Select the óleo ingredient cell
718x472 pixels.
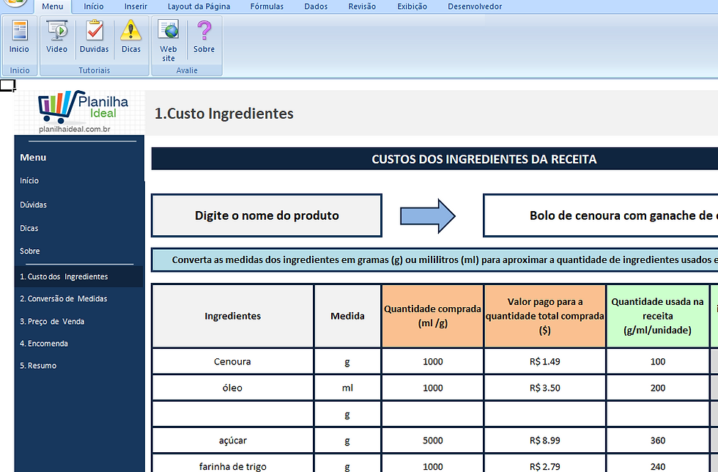tap(233, 388)
